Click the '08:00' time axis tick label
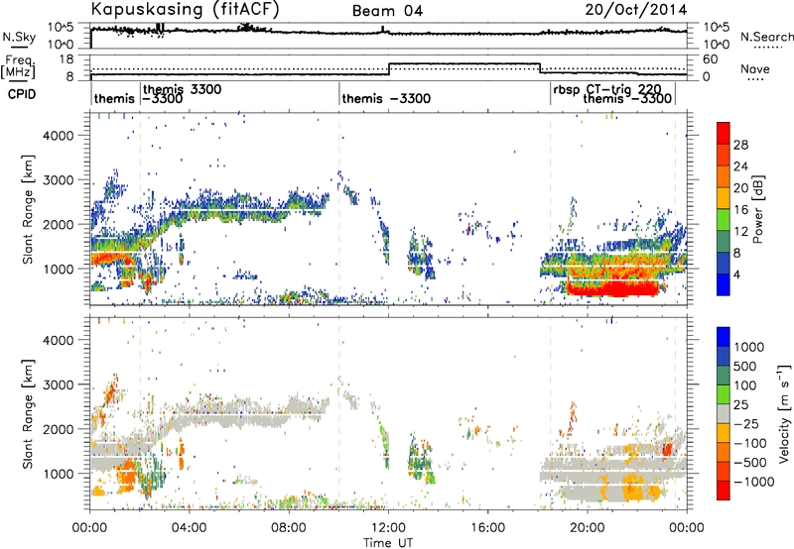This screenshot has width=794, height=549. (x=289, y=527)
